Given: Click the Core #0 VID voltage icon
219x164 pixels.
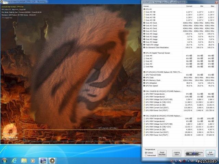Looking at the screenshot, I should 144,12.
